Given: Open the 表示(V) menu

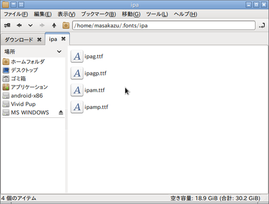Looking at the screenshot, I should pyautogui.click(x=66, y=14).
